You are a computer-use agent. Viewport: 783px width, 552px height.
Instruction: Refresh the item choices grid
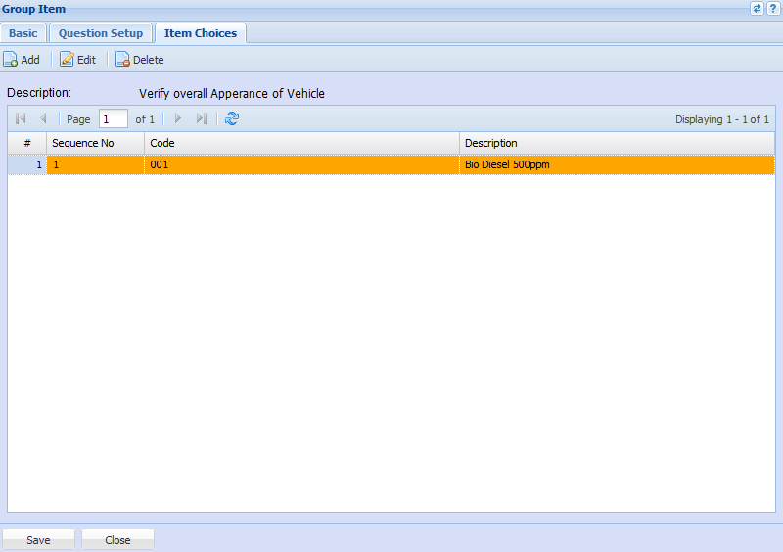pos(232,118)
